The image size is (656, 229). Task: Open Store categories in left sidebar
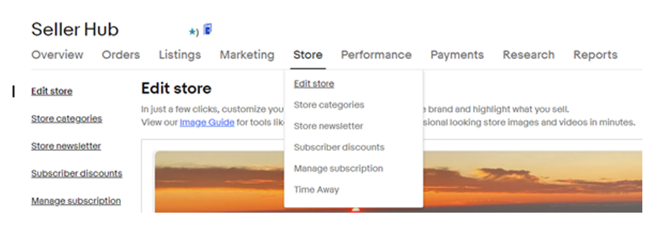click(x=67, y=119)
